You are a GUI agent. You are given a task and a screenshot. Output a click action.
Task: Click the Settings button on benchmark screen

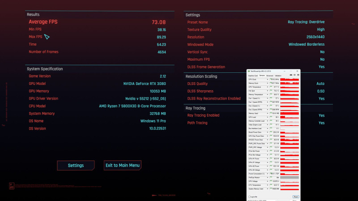coord(76,165)
